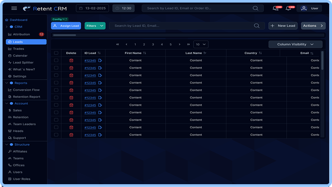Click the user avatar icon
The width and height of the screenshot is (332, 187).
304,8
